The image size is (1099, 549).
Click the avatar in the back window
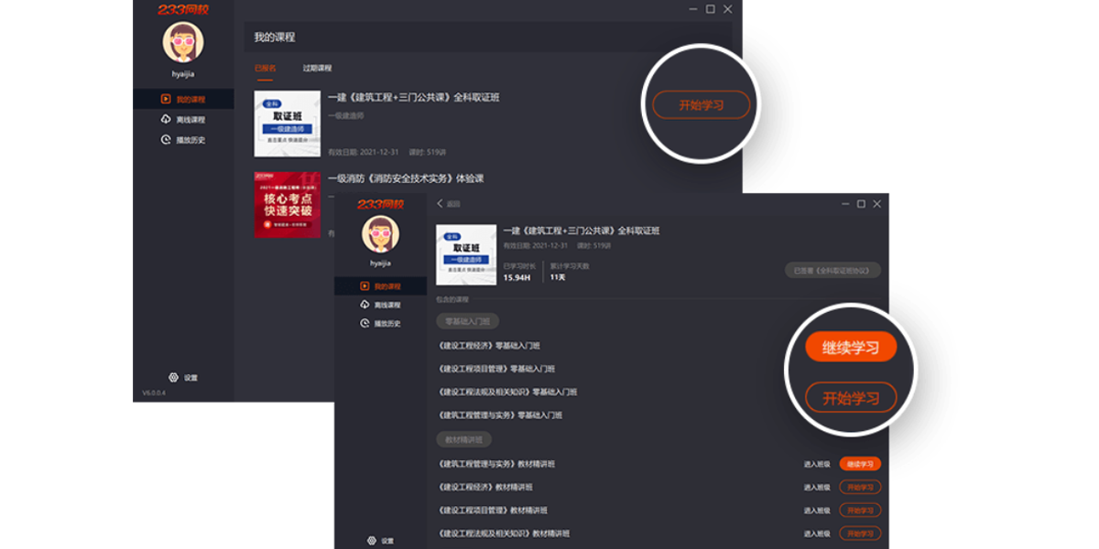click(x=183, y=42)
